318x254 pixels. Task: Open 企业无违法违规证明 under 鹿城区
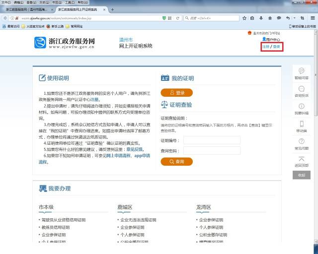[x=138, y=220]
